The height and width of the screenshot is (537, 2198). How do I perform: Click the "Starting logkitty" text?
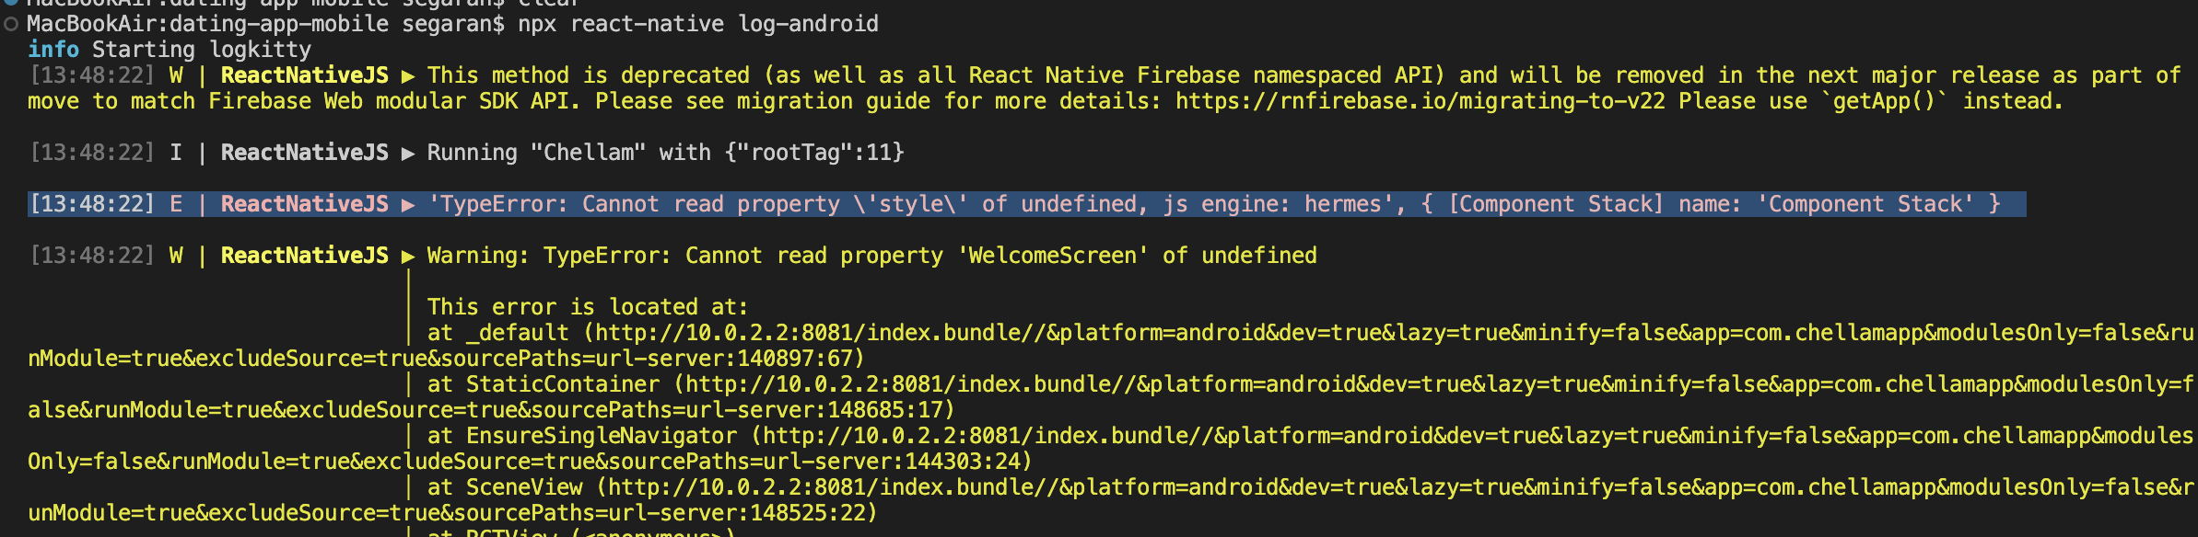[x=201, y=50]
